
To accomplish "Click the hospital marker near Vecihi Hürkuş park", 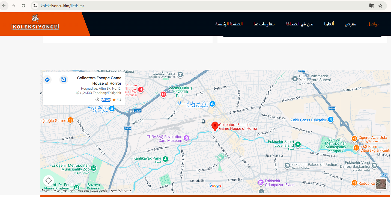I will [x=163, y=94].
